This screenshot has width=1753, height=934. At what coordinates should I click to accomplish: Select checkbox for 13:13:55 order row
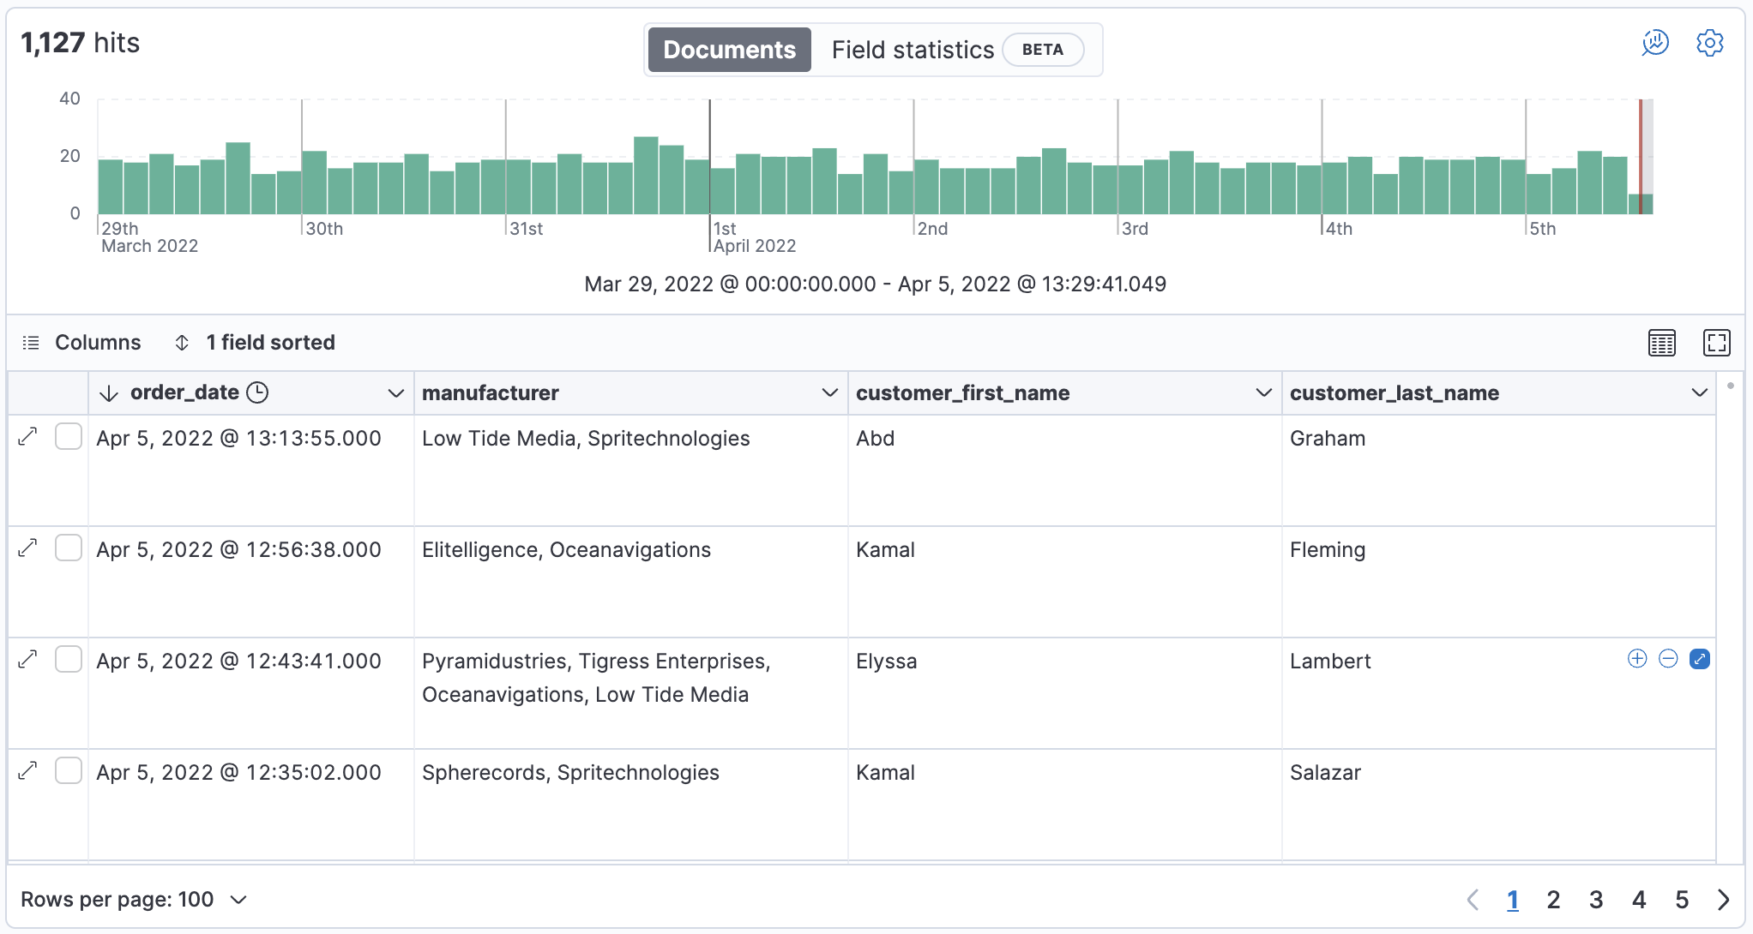click(69, 437)
